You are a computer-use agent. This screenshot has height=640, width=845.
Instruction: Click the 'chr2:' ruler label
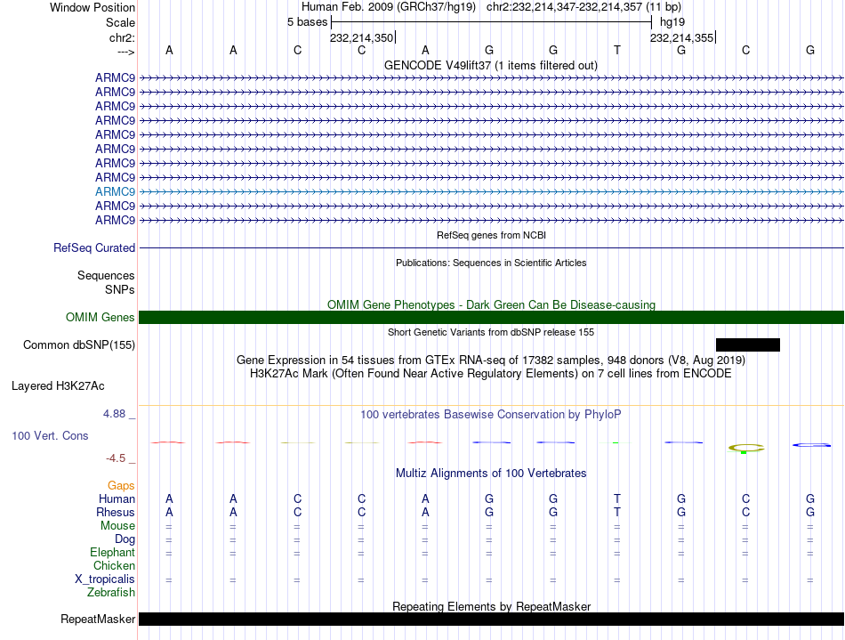[x=122, y=37]
